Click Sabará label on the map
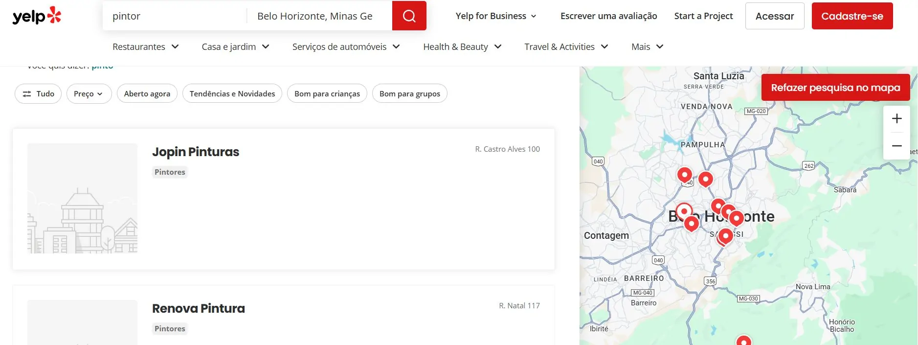This screenshot has width=918, height=345. click(845, 190)
